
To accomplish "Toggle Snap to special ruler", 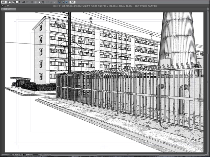I will pos(63,2).
